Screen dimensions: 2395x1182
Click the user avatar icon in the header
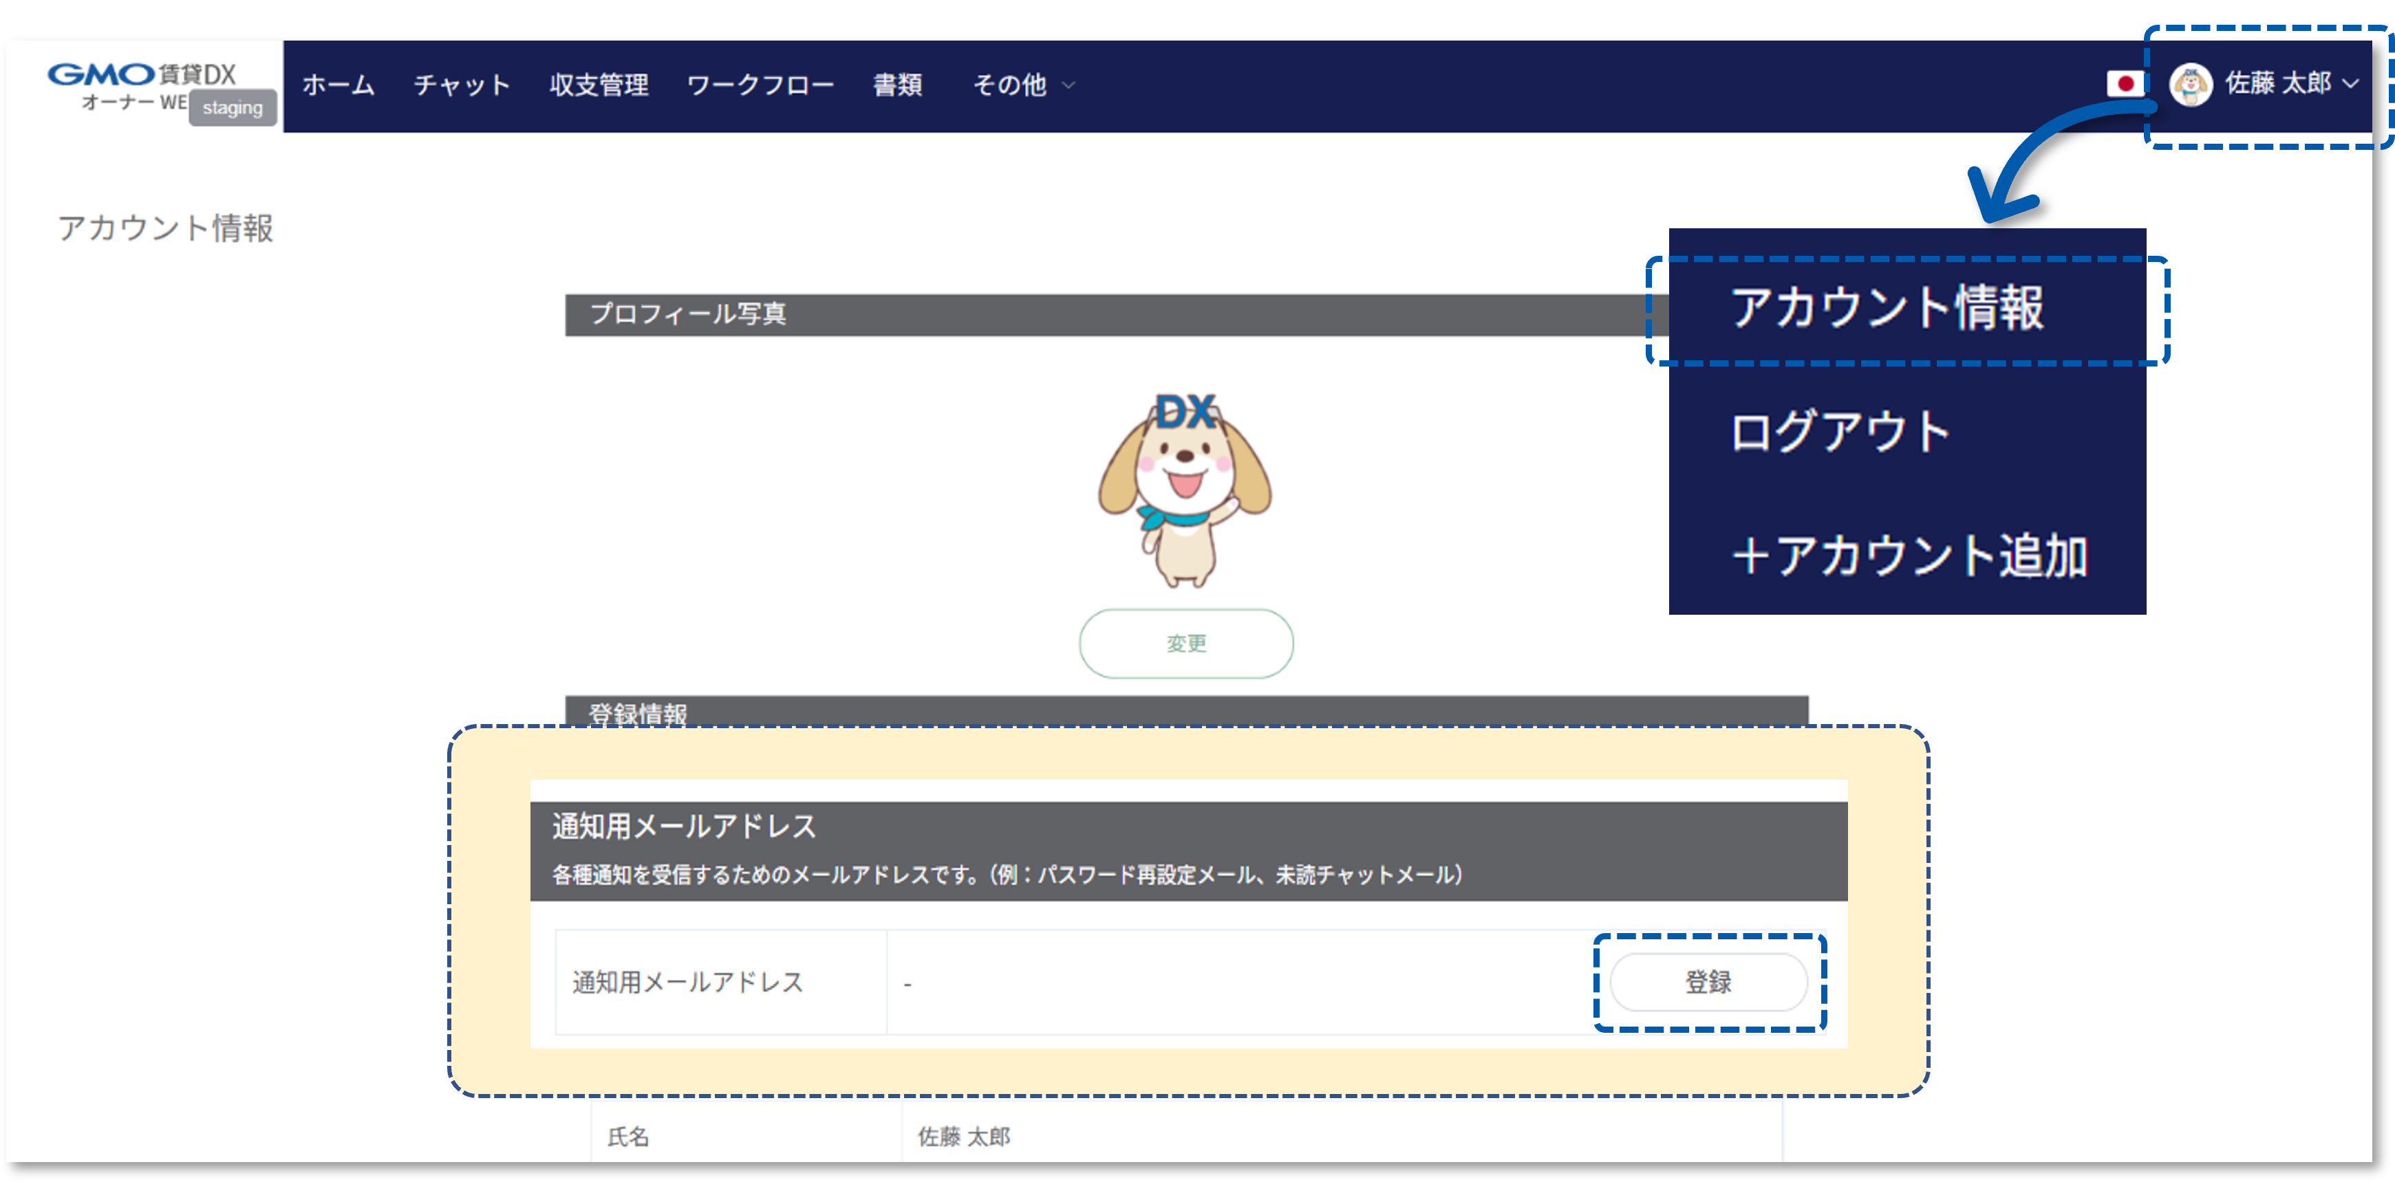coord(2191,84)
